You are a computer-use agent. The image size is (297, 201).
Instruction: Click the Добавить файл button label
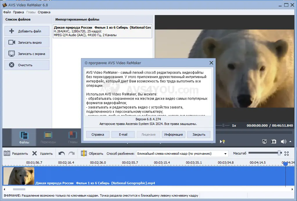30,31
